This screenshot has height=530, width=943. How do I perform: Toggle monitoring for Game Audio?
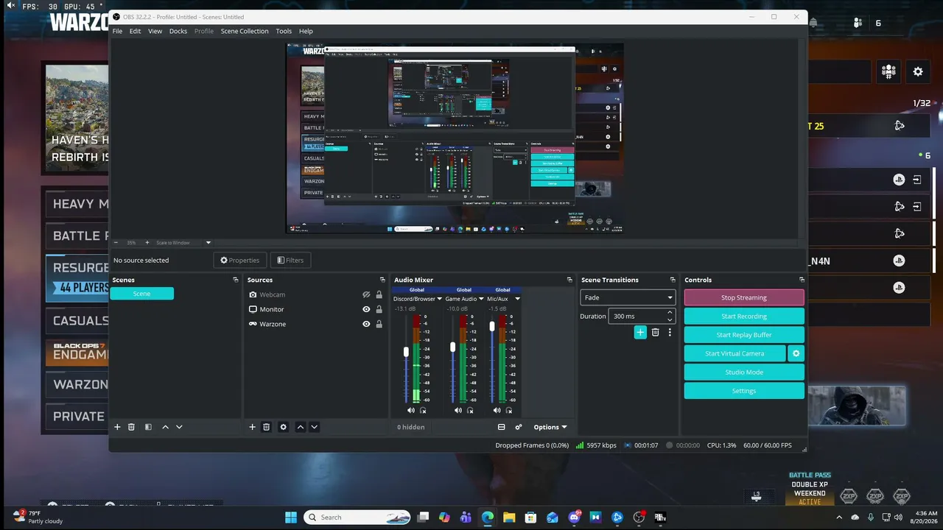(470, 410)
